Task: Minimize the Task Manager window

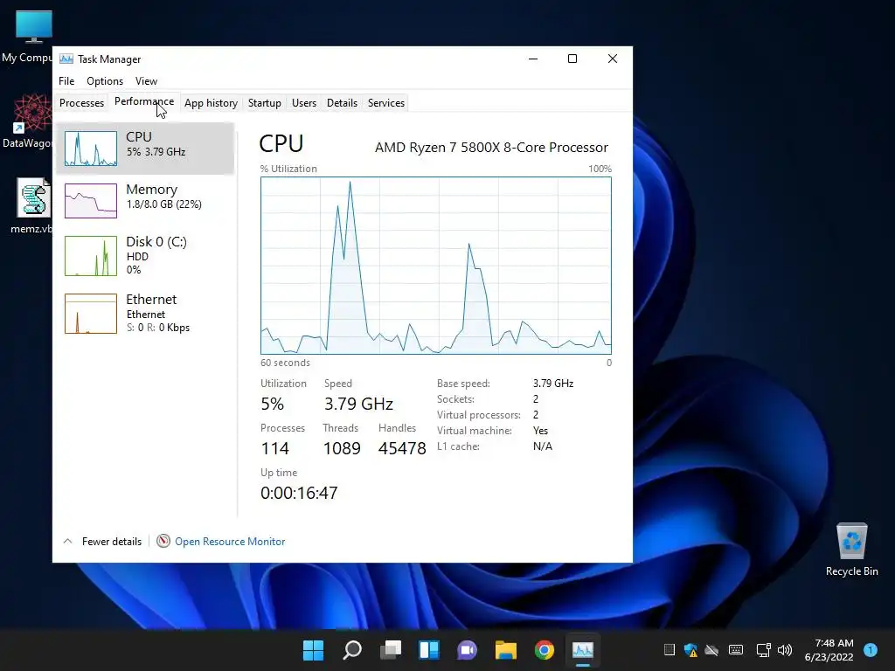Action: [x=533, y=59]
